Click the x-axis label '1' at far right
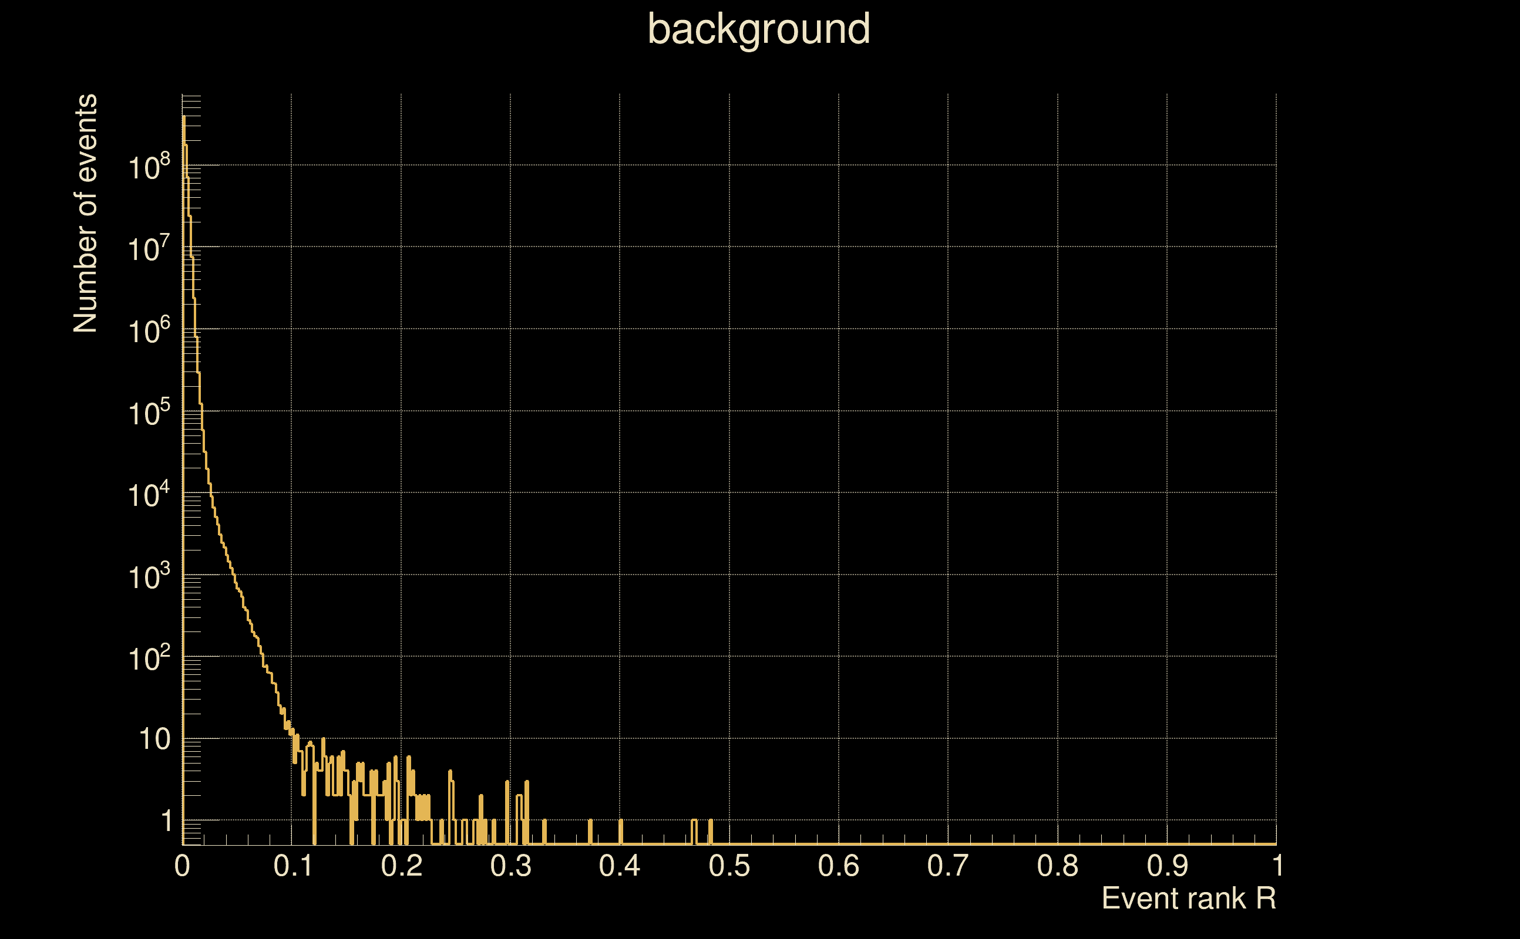 click(x=1277, y=866)
